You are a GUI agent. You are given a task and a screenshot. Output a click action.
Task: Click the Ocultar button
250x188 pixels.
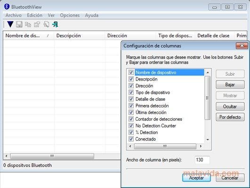(x=230, y=106)
